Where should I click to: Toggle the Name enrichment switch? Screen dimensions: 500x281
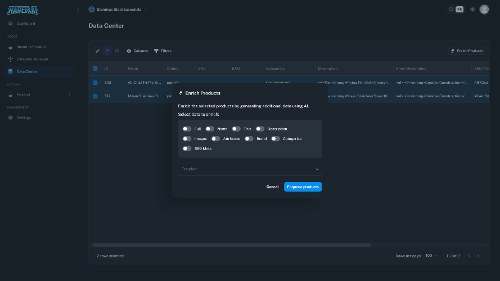point(210,129)
